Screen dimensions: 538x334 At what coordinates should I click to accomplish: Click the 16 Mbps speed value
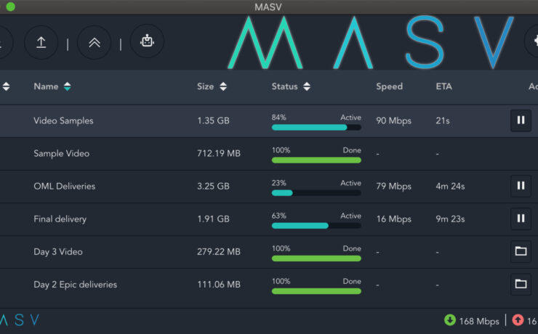tap(393, 219)
